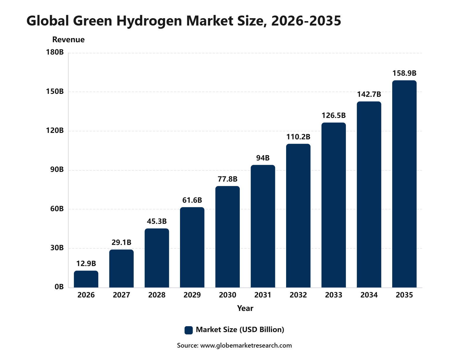Click the 150B y-axis tick label

(55, 92)
